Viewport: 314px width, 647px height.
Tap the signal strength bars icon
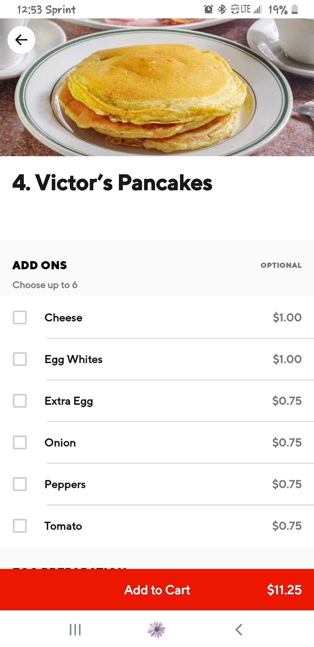coord(258,9)
